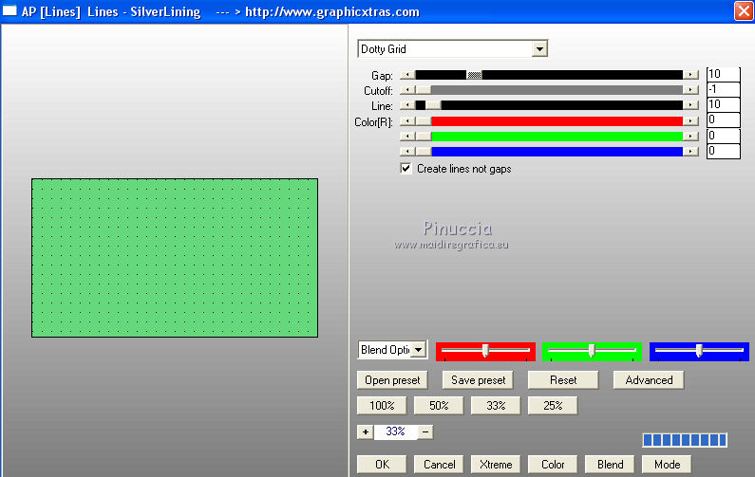Click the Save preset button
Viewport: 755px width, 477px height.
tap(478, 380)
